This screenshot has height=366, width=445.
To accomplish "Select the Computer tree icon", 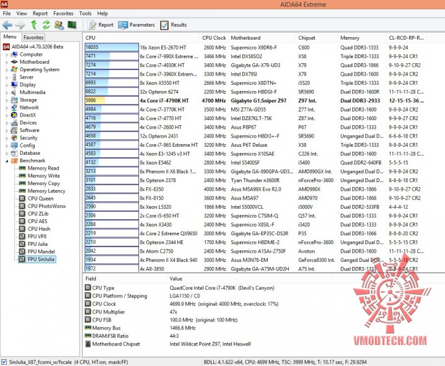I will tap(14, 54).
